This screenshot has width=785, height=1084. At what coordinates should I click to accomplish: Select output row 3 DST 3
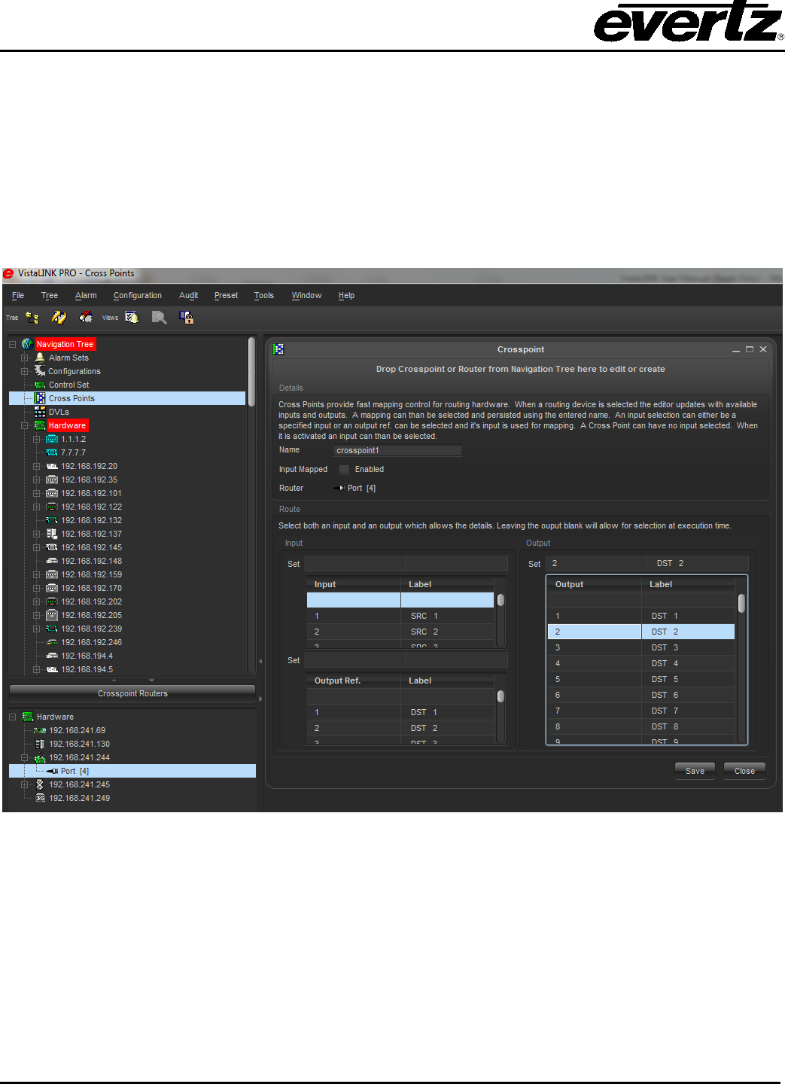tap(641, 647)
